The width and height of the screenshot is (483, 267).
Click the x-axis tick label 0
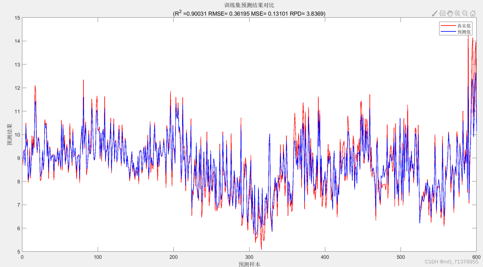click(x=22, y=257)
